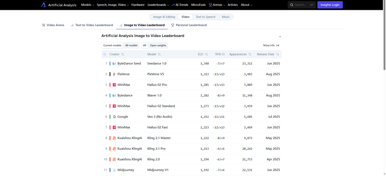The width and height of the screenshot is (386, 176).
Task: Go to the Video Arena tab
Action: click(x=53, y=25)
